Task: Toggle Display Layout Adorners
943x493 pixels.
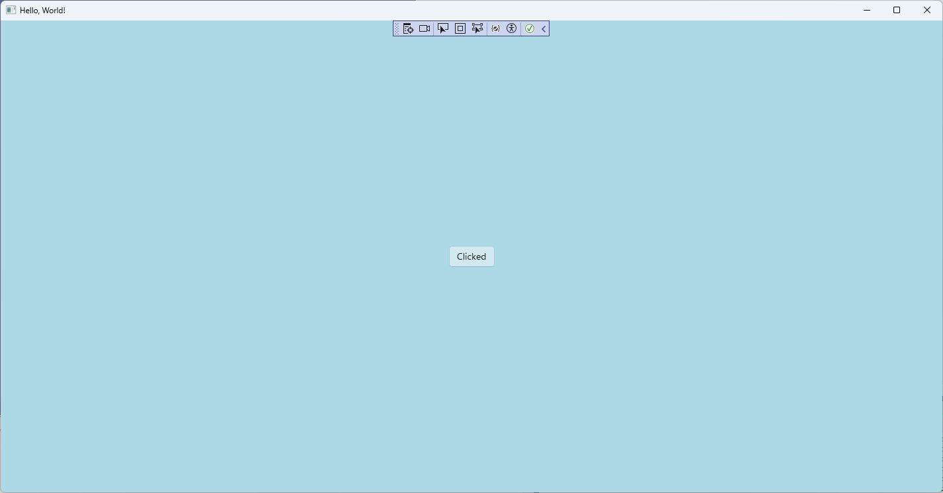Action: [460, 28]
